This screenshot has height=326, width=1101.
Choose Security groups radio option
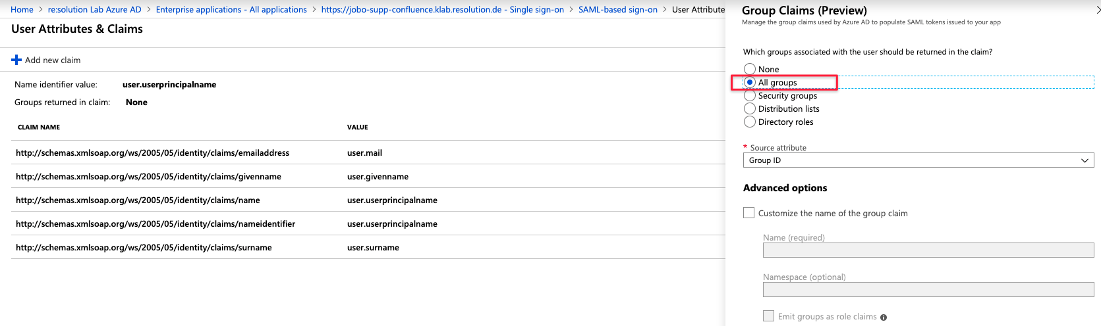click(750, 95)
